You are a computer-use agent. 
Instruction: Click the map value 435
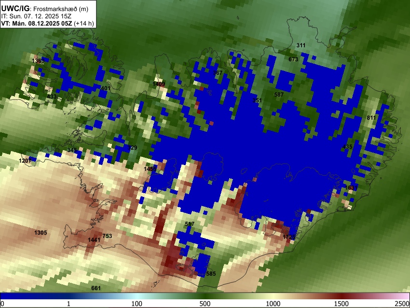click(347, 147)
